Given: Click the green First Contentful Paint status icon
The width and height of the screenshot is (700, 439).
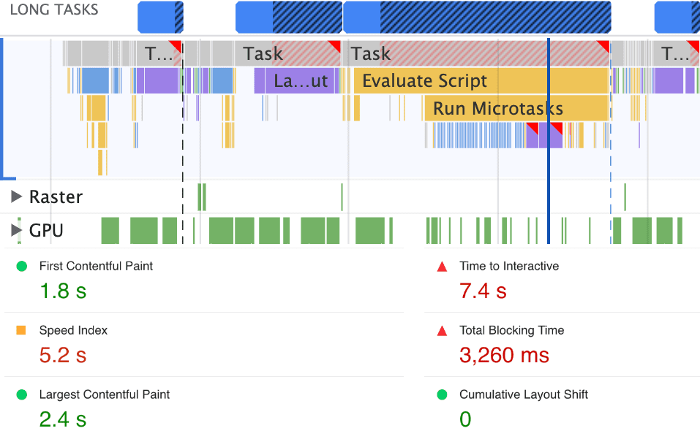Looking at the screenshot, I should pos(22,267).
